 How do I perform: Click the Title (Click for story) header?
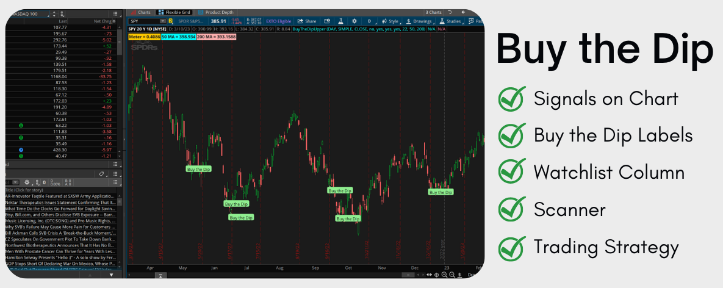point(24,190)
